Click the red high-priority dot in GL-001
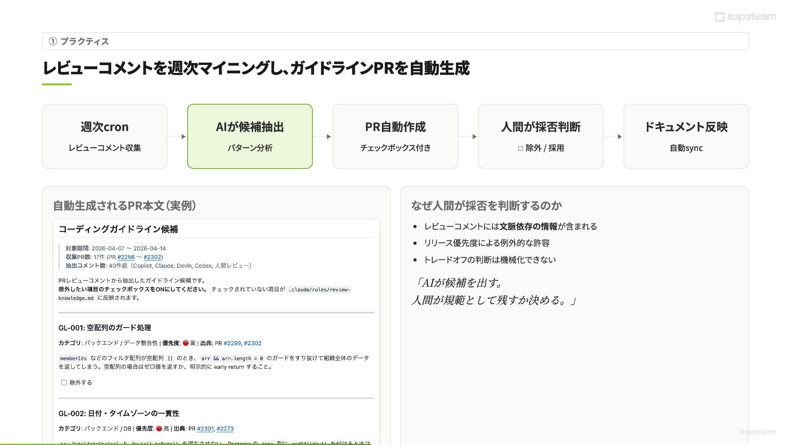 coord(185,343)
